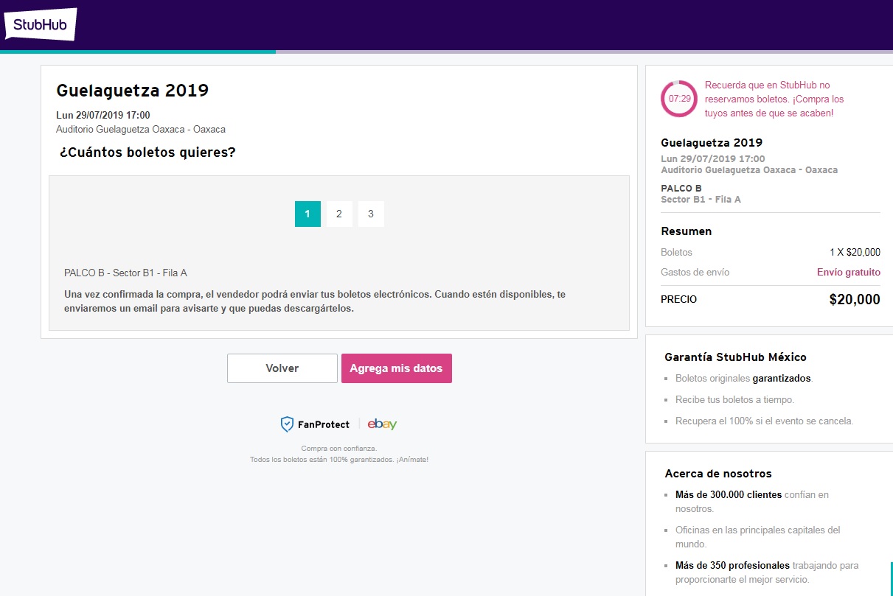Click the Boletos label in summary
Viewport: 893px width, 596px height.
677,253
